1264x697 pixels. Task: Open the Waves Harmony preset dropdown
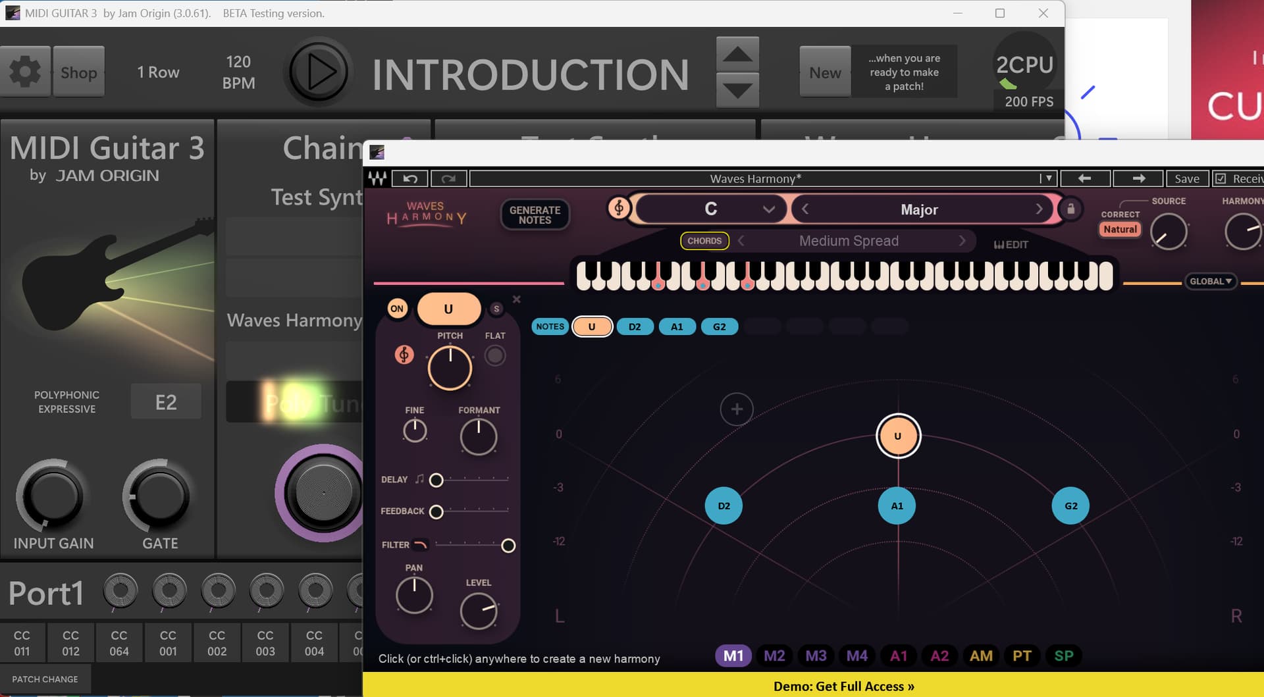coord(1047,178)
